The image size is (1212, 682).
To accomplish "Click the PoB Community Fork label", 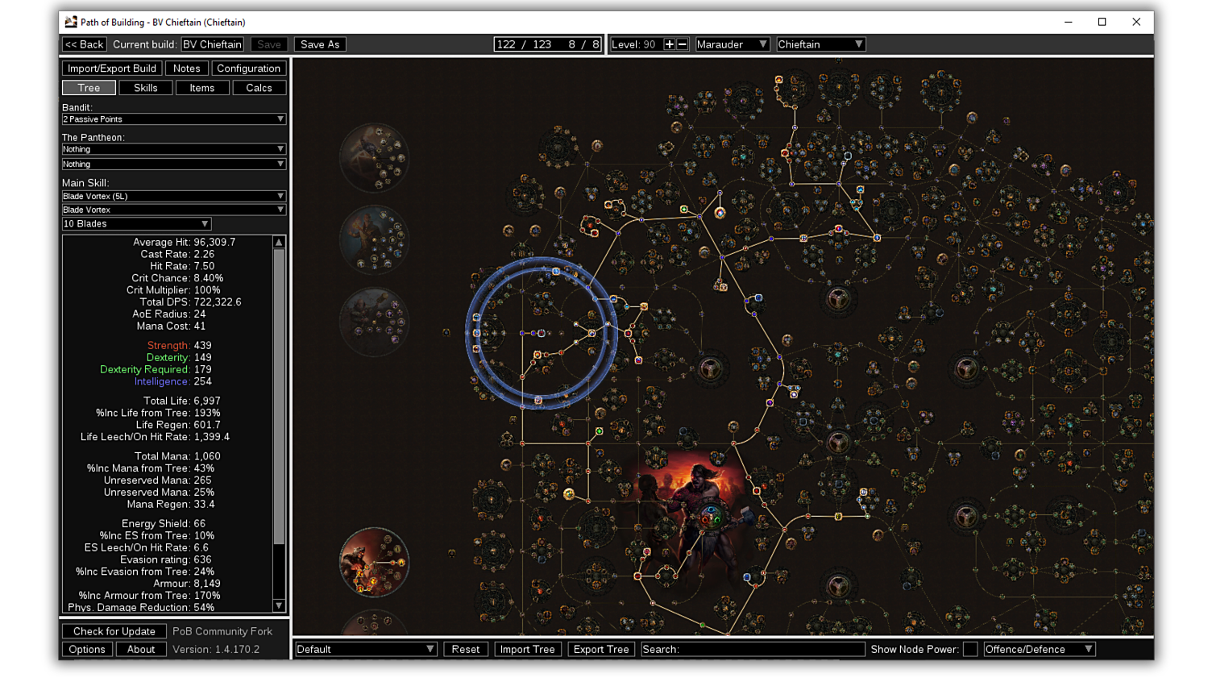I will coord(222,631).
